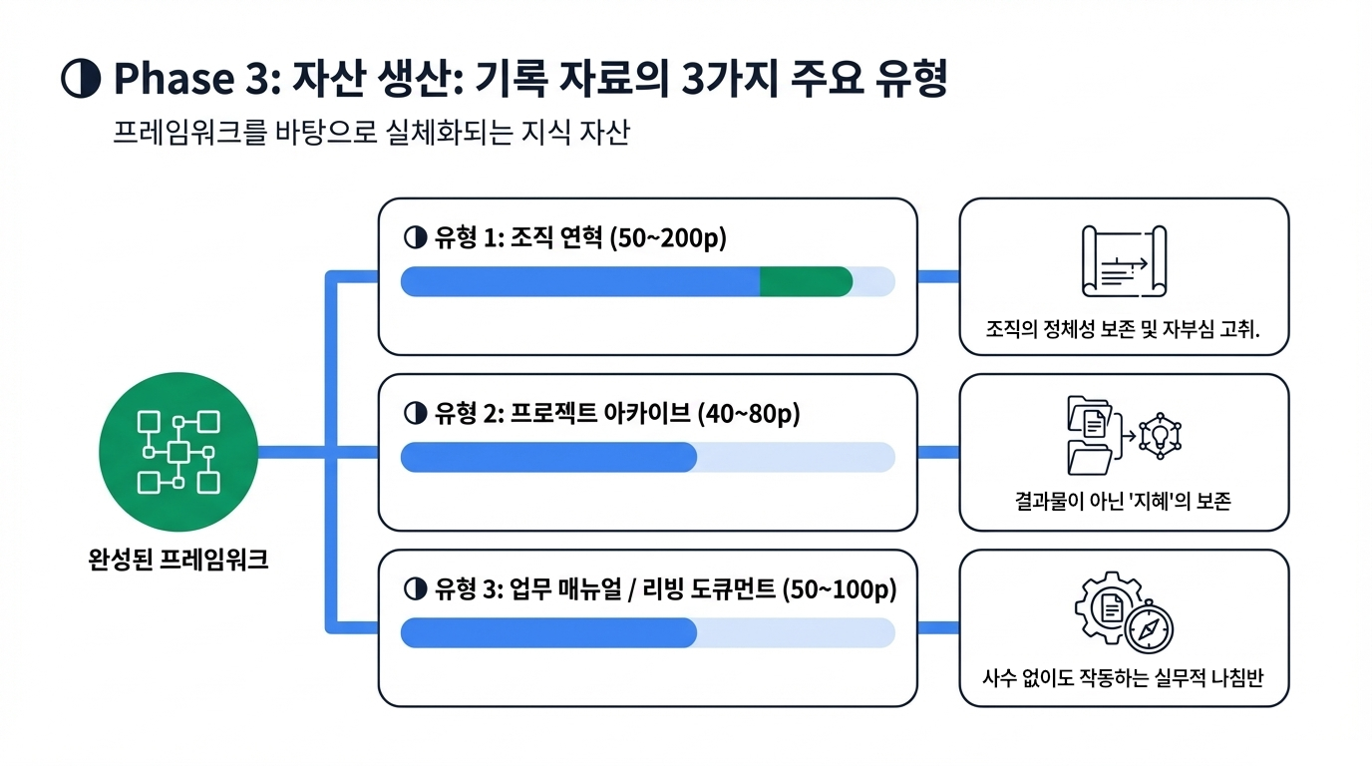Click the 조직의 정체성 보존 및 자부심 고취 caption
Image resolution: width=1372 pixels, height=766 pixels.
(x=1123, y=328)
